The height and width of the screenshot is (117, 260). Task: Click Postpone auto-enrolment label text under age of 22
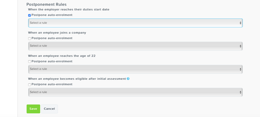tap(52, 61)
